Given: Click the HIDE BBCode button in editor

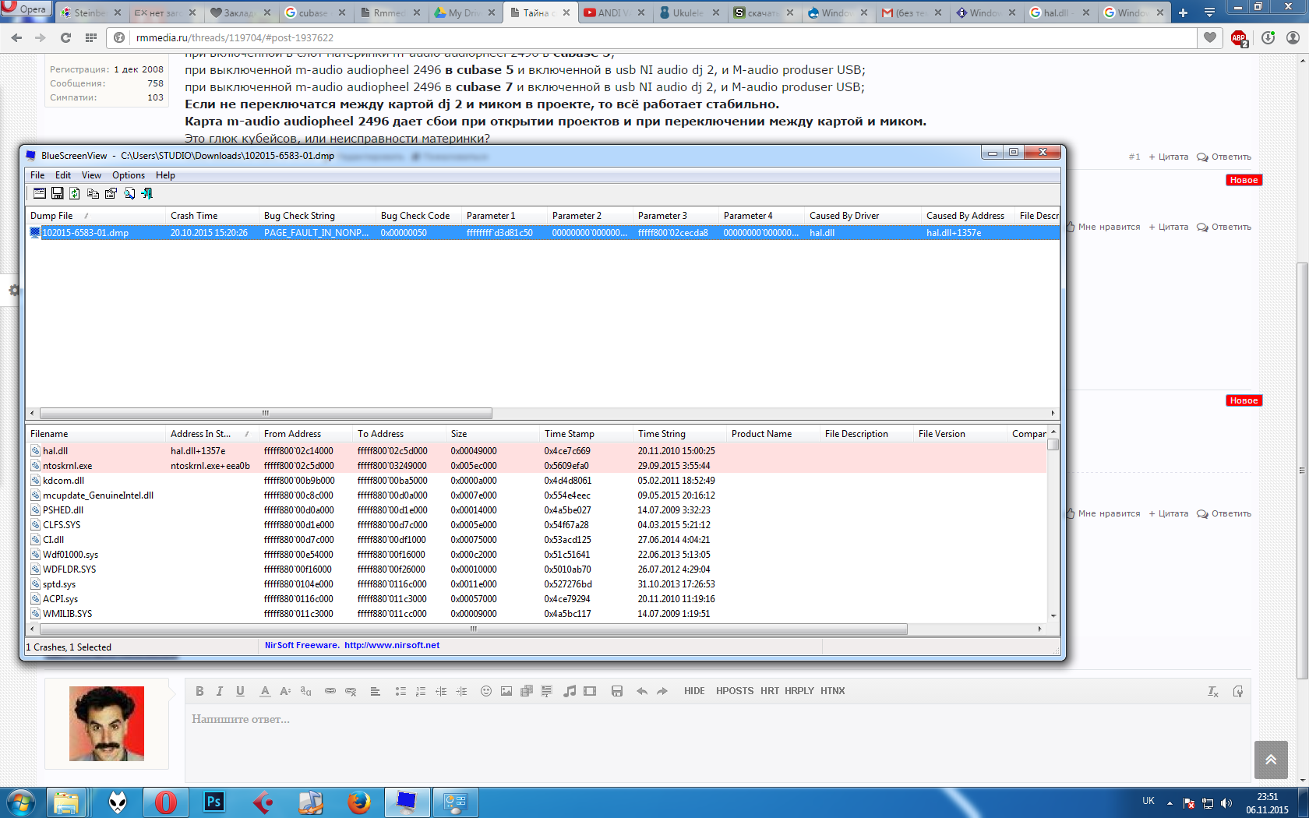Looking at the screenshot, I should (x=694, y=691).
